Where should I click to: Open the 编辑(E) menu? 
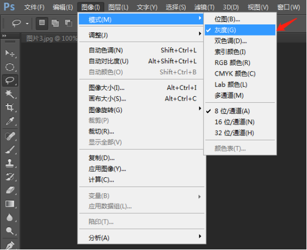coord(63,7)
